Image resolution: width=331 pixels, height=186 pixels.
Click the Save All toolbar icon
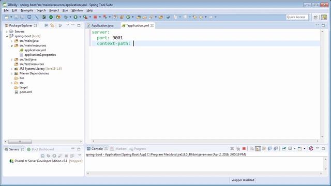point(22,17)
